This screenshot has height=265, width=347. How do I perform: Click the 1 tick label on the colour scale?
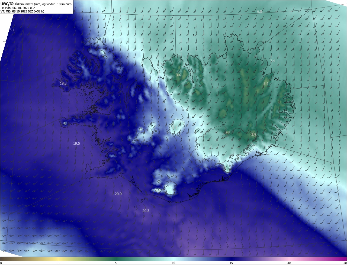58,263
